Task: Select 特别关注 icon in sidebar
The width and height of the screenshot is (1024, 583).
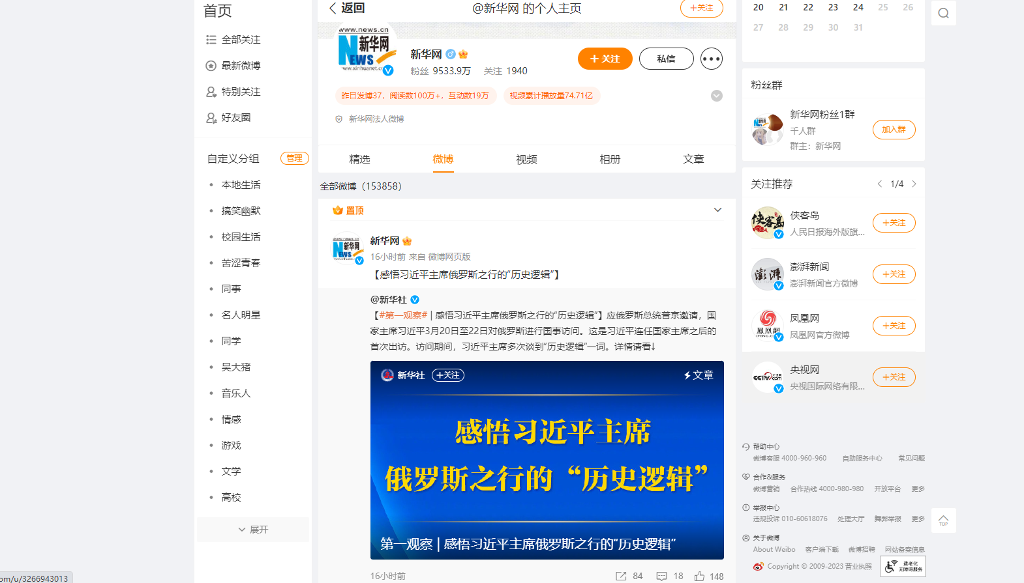Action: click(211, 92)
